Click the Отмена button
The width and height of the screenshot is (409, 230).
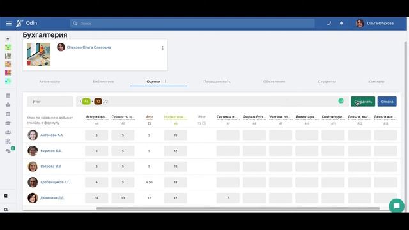[387, 102]
